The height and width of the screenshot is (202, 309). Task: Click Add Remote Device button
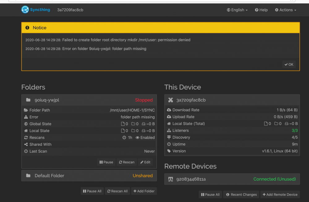point(280,195)
